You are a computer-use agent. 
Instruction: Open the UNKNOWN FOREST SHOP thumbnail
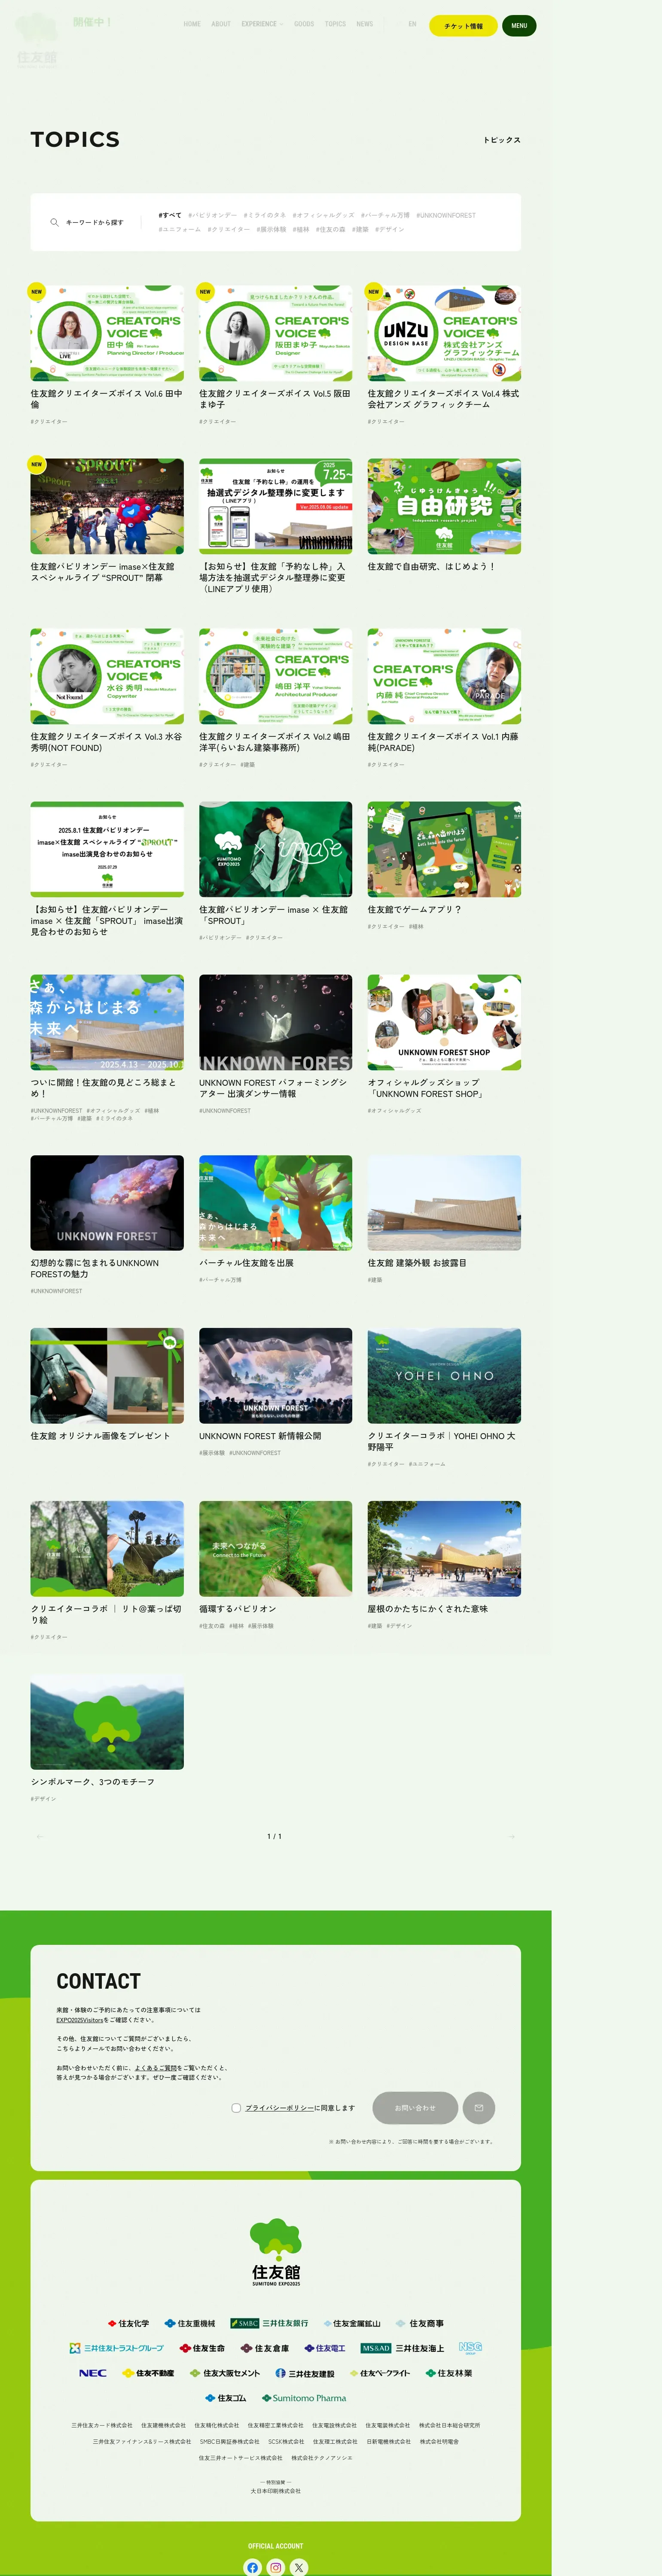point(444,1022)
